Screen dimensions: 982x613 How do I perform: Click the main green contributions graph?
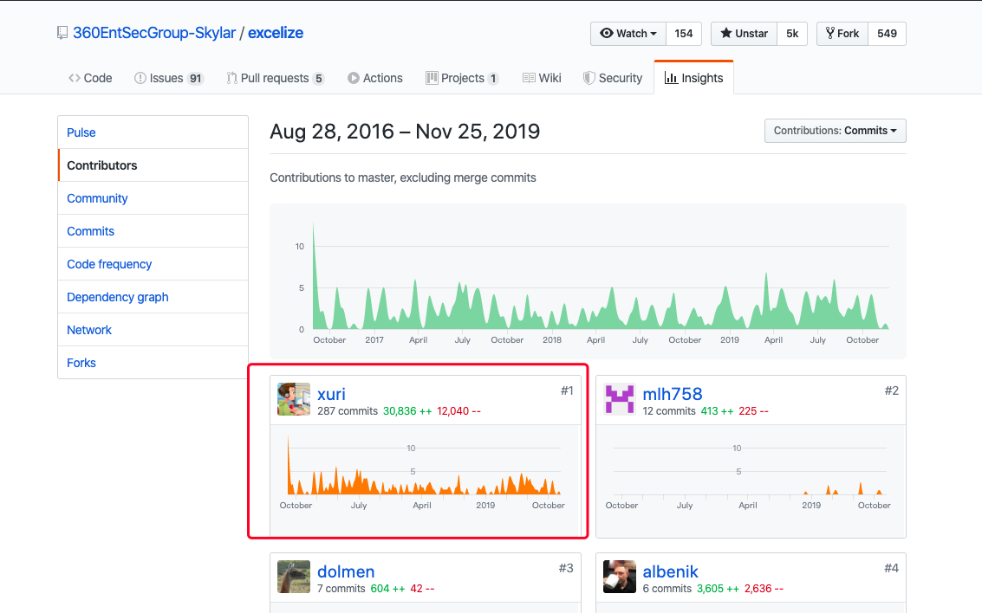588,281
